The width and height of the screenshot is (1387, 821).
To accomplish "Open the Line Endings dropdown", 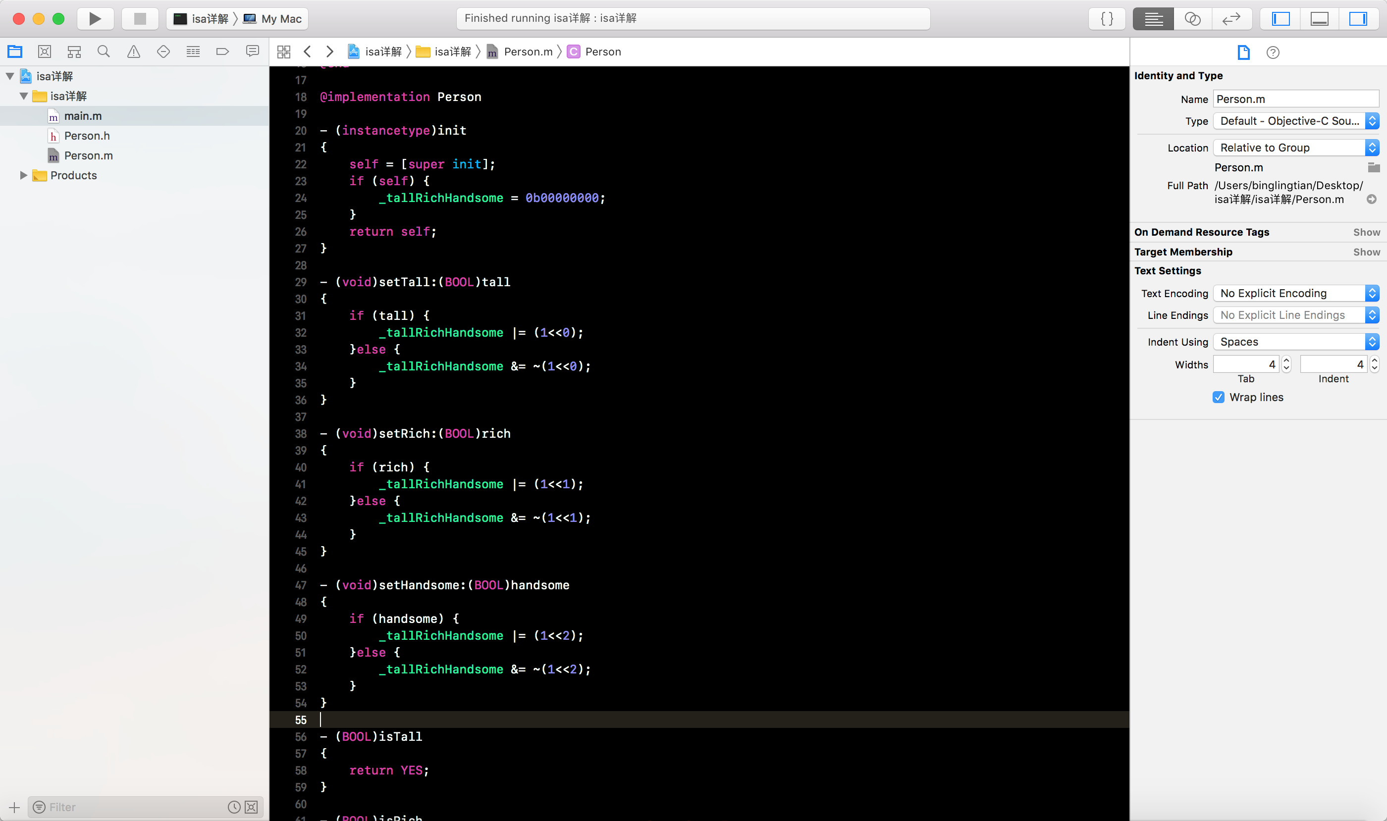I will (x=1296, y=315).
